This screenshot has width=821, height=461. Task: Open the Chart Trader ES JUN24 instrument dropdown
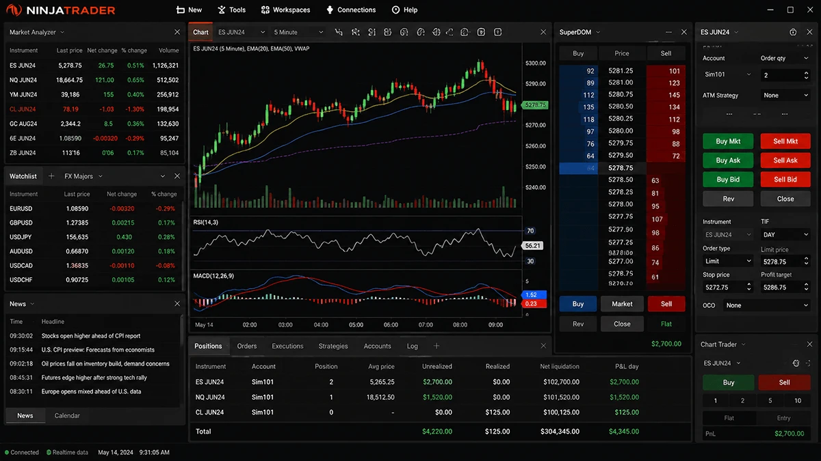point(722,363)
